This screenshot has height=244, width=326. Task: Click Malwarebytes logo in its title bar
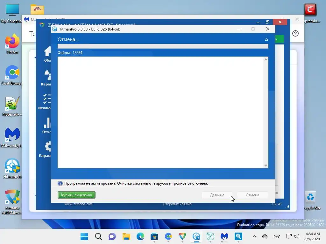coord(27,19)
